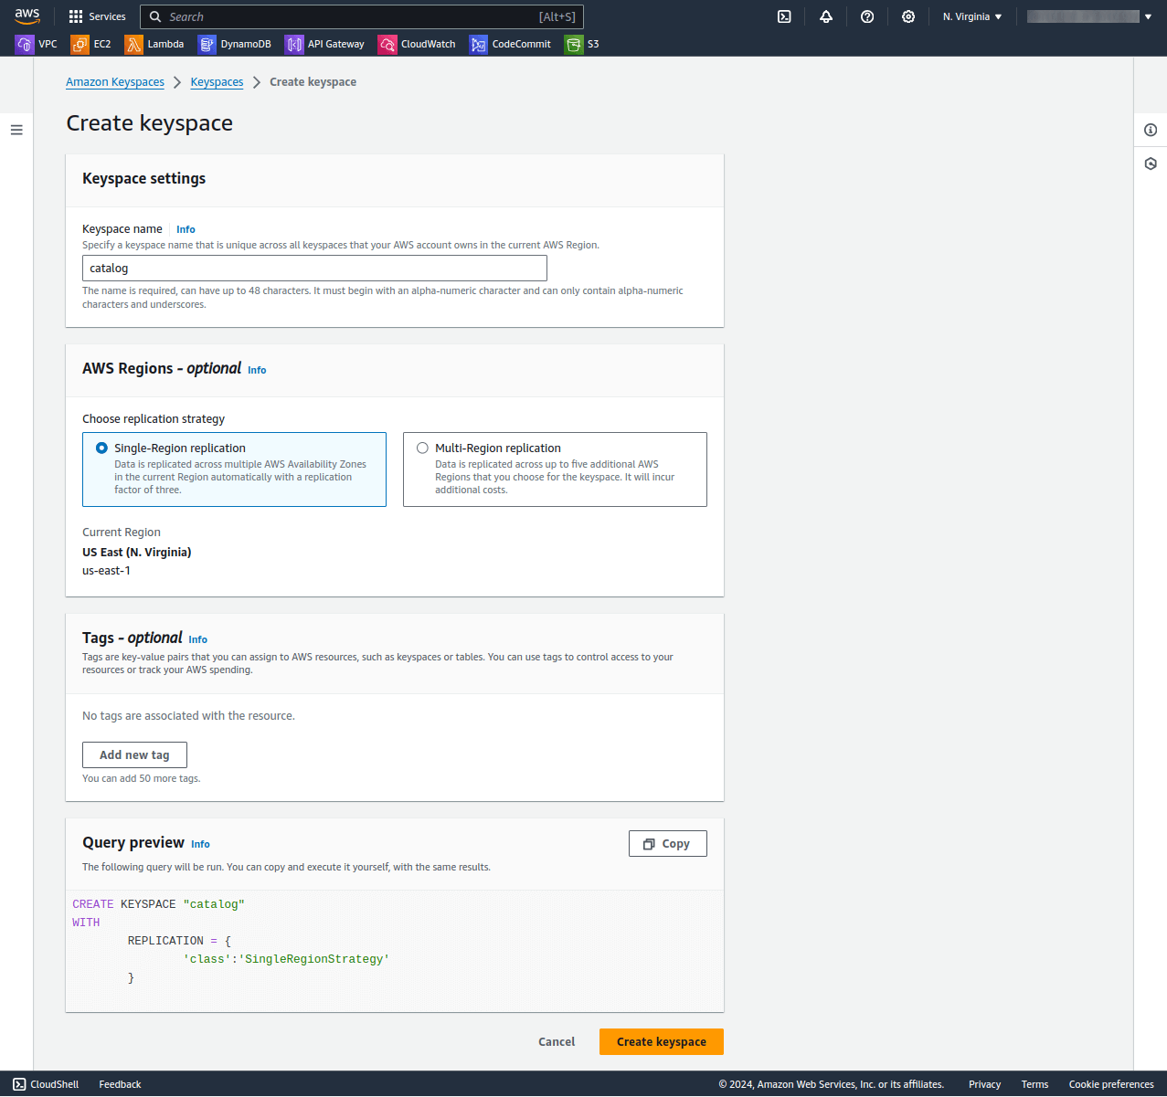Viewport: 1167px width, 1097px height.
Task: Click the keyspace name input field
Action: tap(313, 268)
